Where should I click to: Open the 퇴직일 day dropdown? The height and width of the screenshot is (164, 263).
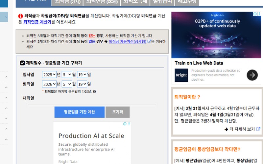click(x=82, y=84)
